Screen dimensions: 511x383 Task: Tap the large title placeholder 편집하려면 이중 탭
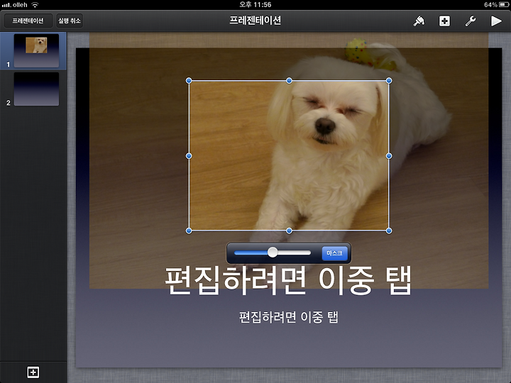[x=288, y=280]
